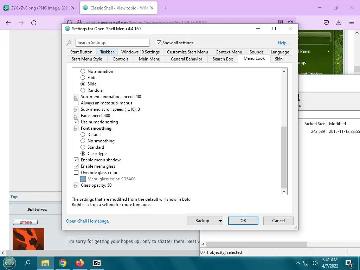Screen dimensions: 360x270
Task: Open the Skin tab
Action: (279, 59)
